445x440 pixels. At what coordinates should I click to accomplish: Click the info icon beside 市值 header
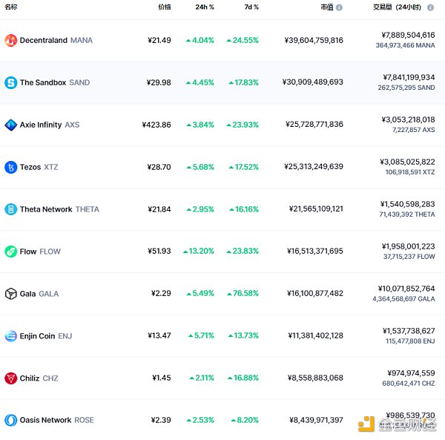340,7
